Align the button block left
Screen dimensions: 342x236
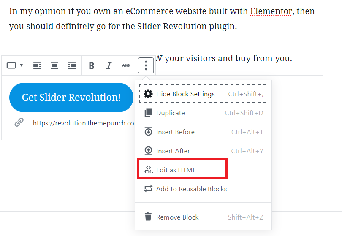coord(37,65)
